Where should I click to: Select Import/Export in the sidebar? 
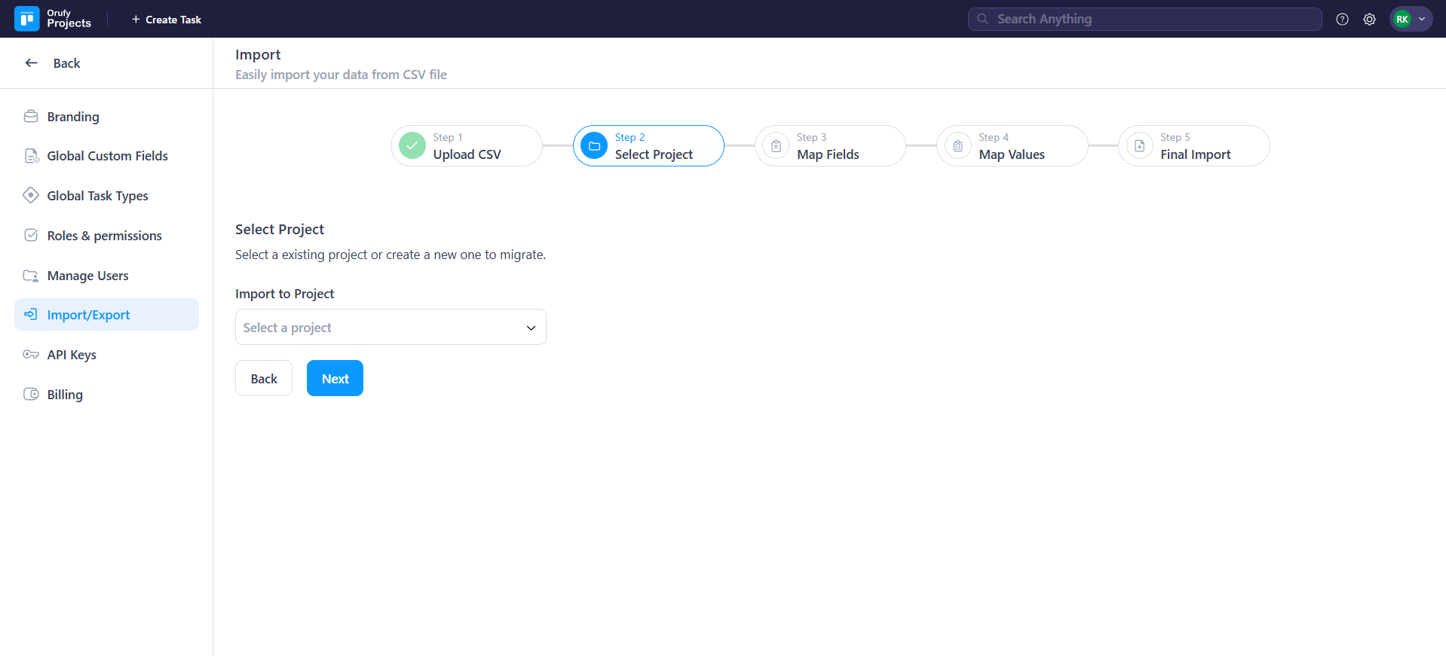click(88, 315)
